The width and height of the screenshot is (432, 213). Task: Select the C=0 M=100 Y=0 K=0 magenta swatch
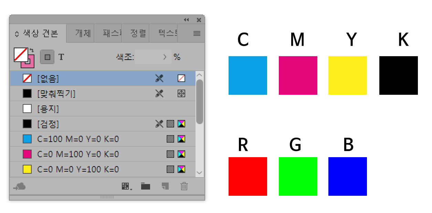103,154
